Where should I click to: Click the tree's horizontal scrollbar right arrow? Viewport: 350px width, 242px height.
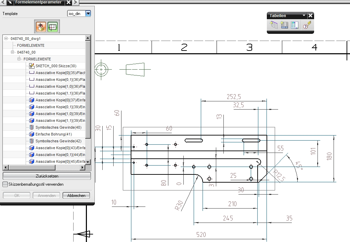82,167
